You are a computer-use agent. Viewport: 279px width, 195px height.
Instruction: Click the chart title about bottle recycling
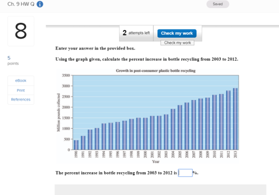coord(155,71)
